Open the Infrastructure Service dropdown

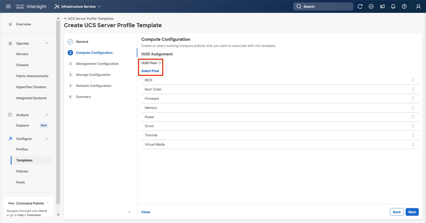click(x=77, y=6)
